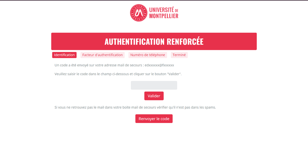Click the Renvoyer le code button
The width and height of the screenshot is (308, 152).
[154, 119]
